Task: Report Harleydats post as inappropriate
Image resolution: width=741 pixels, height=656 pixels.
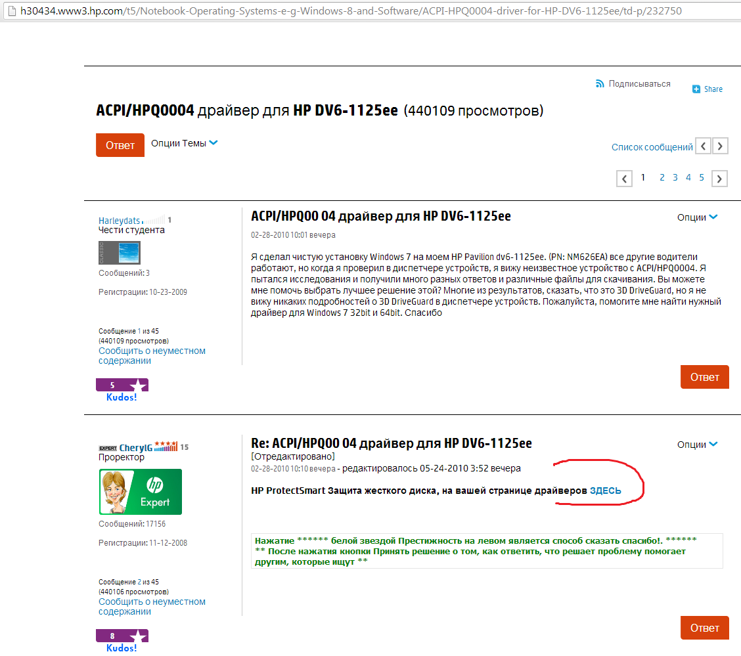Action: pos(152,356)
